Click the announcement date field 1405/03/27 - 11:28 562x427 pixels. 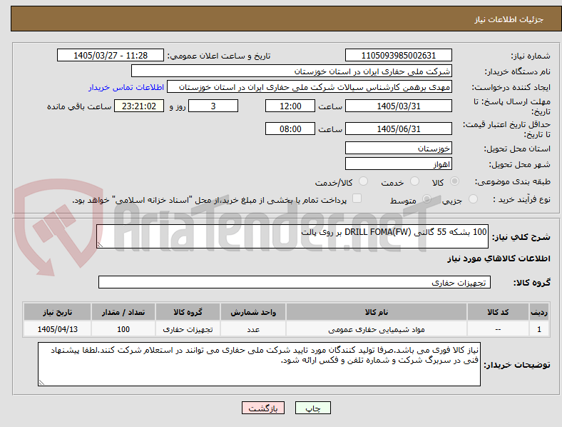click(111, 55)
